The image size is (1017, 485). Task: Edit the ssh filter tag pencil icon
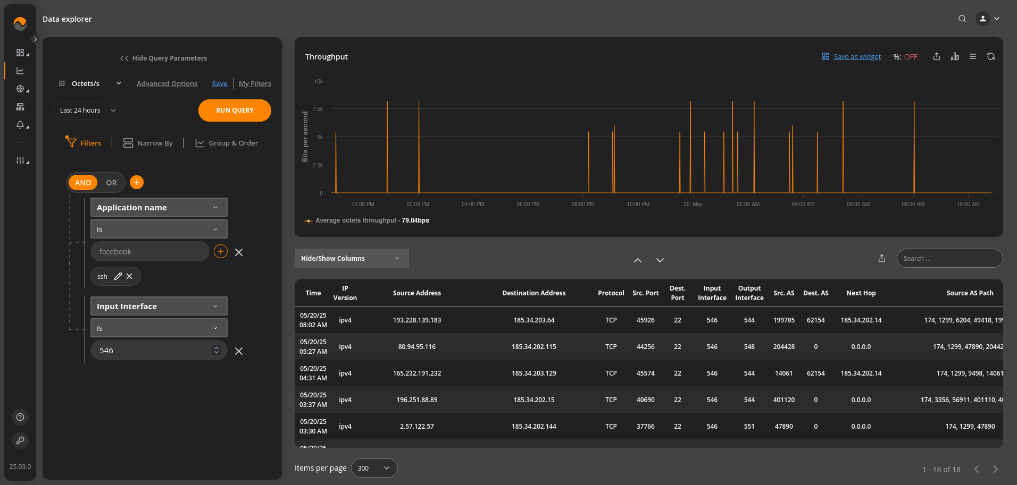point(118,276)
